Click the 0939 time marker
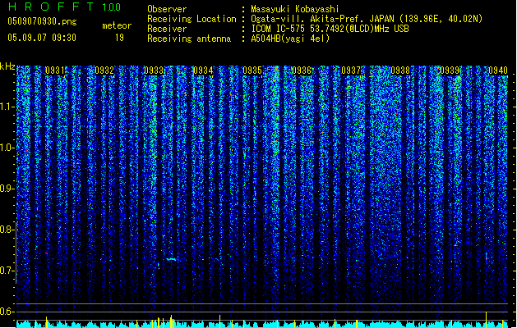Image resolution: width=517 pixels, height=328 pixels. 450,71
